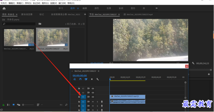Toggle project read-only lock icon
Screen dimensions: 214x112
[x=3, y=105]
